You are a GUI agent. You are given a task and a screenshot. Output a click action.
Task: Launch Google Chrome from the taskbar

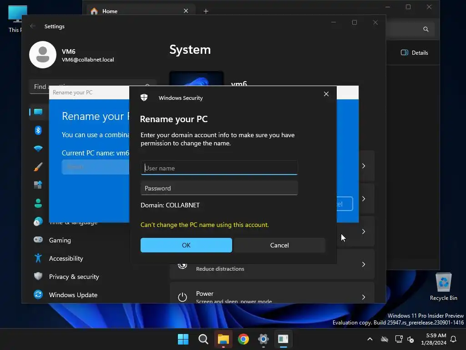point(243,339)
